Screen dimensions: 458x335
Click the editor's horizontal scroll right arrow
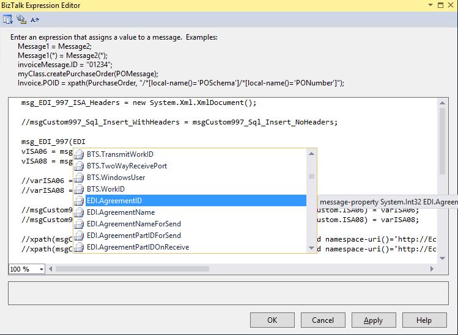click(432, 269)
